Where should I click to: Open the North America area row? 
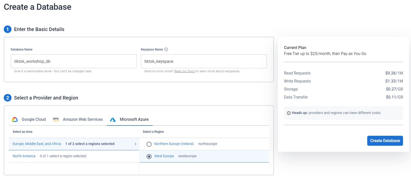(x=24, y=156)
